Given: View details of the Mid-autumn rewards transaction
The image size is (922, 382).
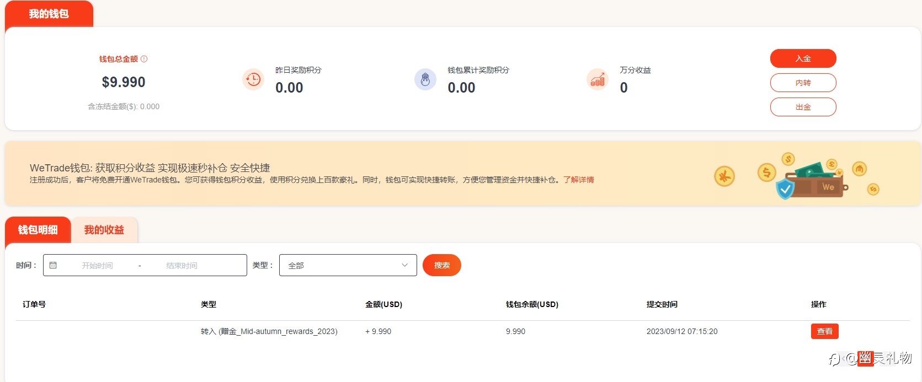Looking at the screenshot, I should pyautogui.click(x=825, y=331).
